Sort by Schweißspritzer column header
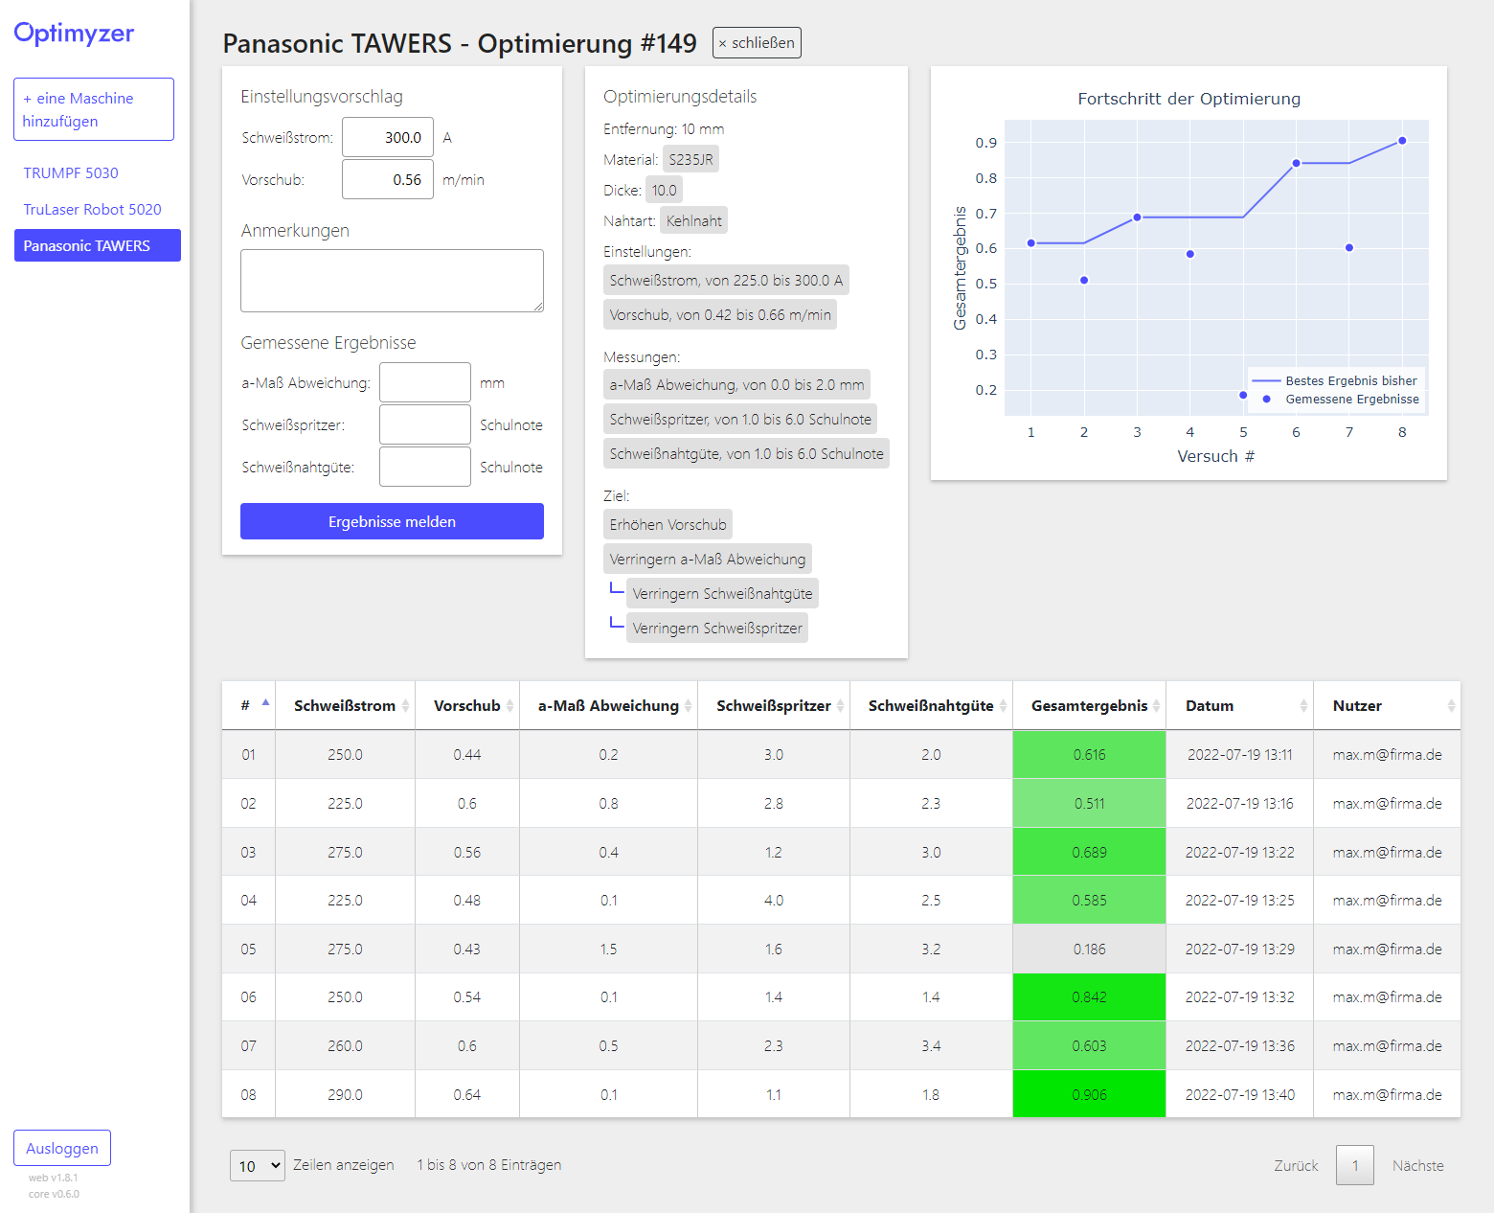1494x1213 pixels. [774, 705]
